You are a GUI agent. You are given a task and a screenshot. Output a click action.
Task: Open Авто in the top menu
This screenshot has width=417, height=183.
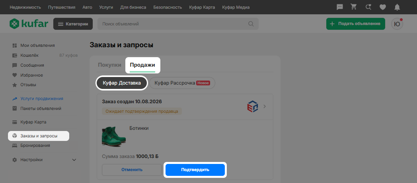pos(87,7)
